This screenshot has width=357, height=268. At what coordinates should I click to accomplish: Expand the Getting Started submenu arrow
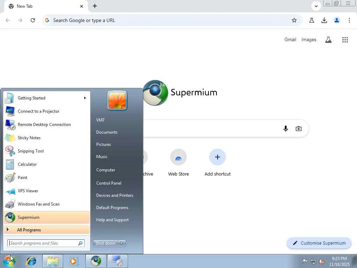pos(85,98)
